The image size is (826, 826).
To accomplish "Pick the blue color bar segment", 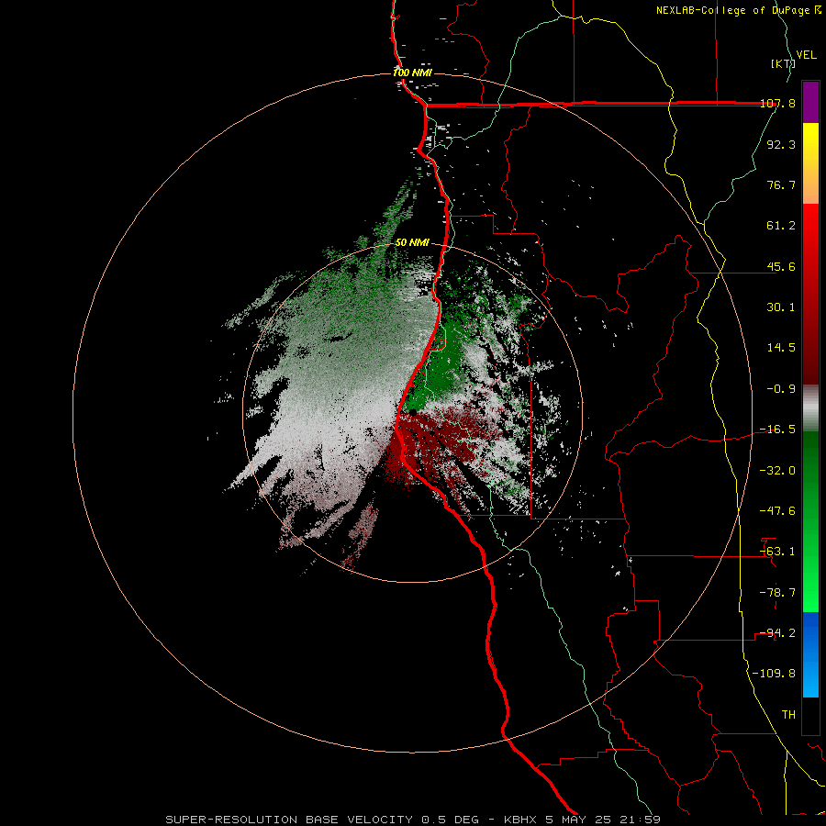I will pos(810,654).
